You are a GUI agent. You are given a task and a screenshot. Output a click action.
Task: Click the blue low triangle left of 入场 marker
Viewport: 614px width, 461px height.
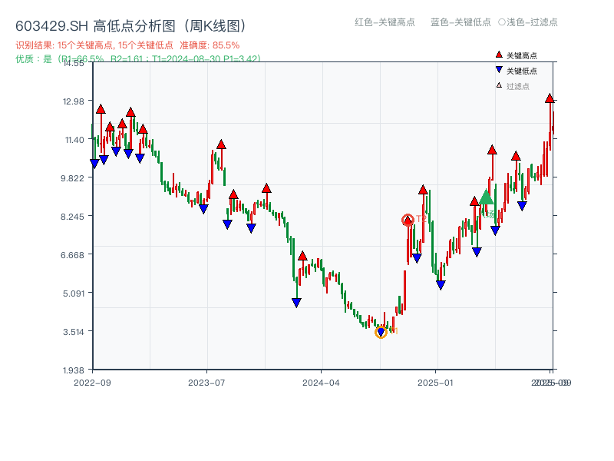(x=477, y=252)
